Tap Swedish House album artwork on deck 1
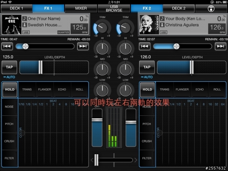The image size is (228, 171). [12, 25]
